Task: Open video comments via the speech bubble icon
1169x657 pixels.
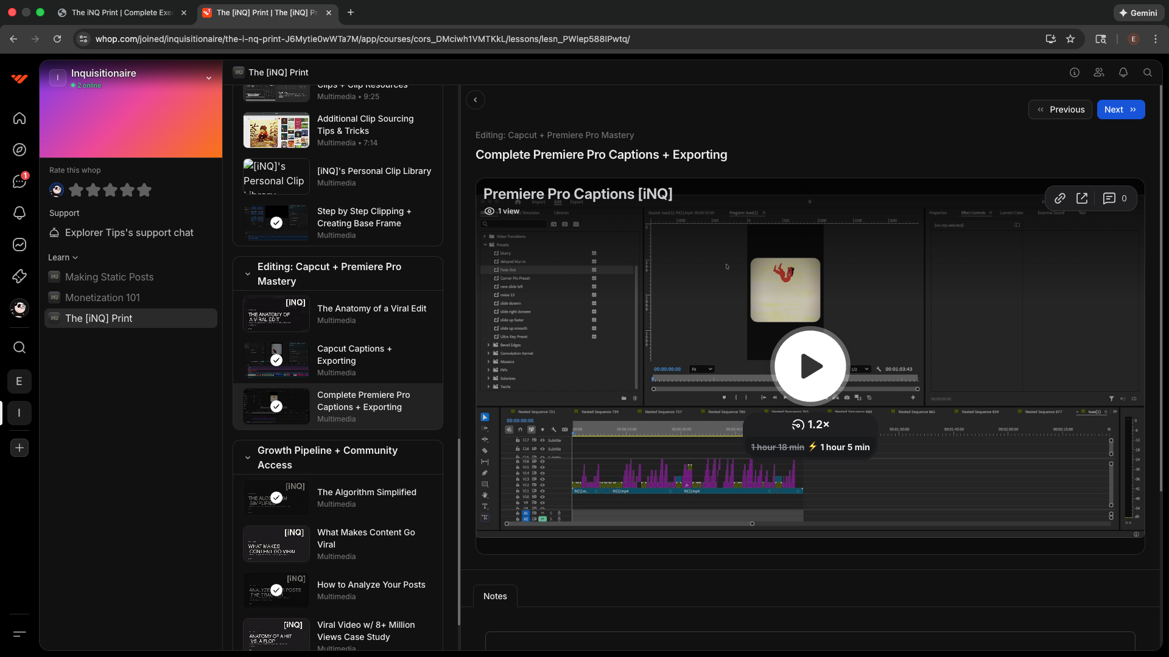Action: 1109,198
